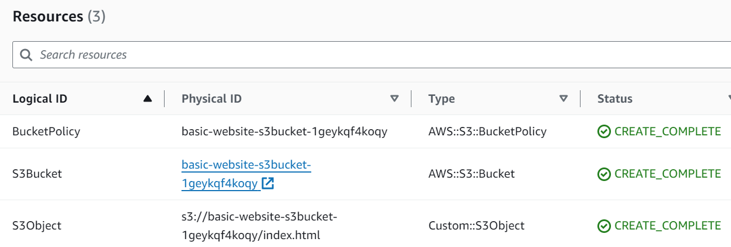Click the BucketPolicy row success checkmark icon
Viewport: 731px width, 247px height.
coord(604,132)
